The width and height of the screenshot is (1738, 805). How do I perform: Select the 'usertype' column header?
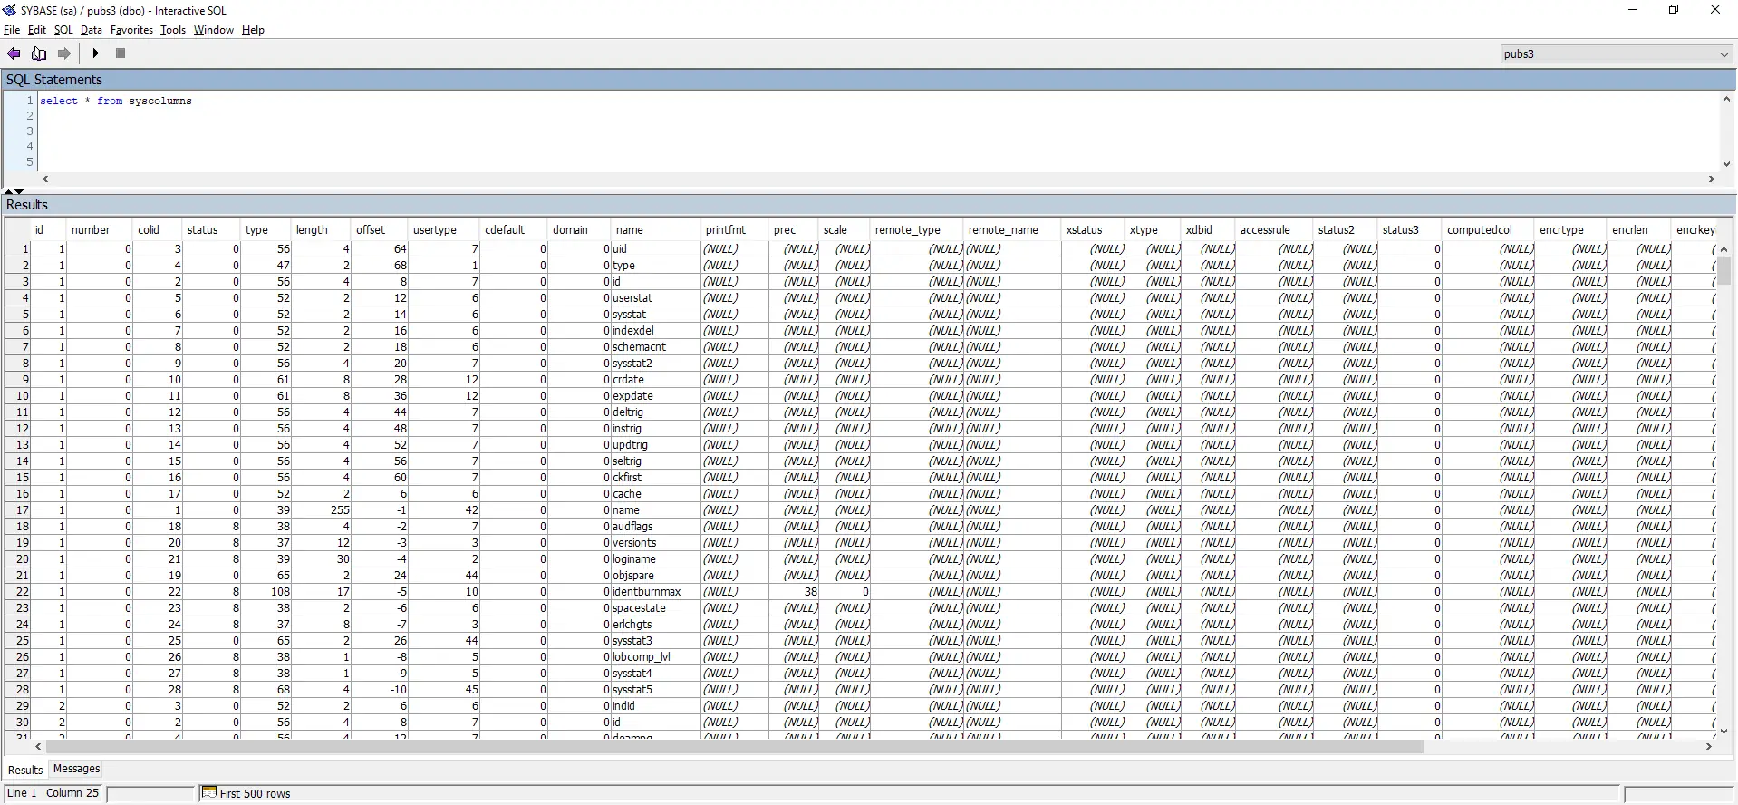[x=445, y=230]
